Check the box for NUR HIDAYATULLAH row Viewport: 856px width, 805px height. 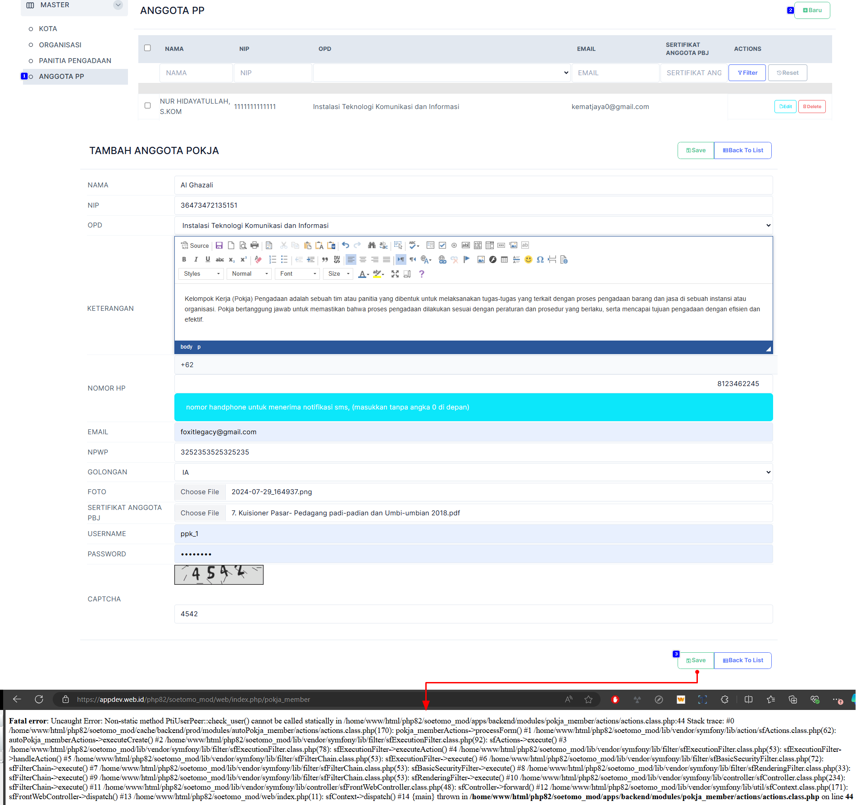coord(147,106)
